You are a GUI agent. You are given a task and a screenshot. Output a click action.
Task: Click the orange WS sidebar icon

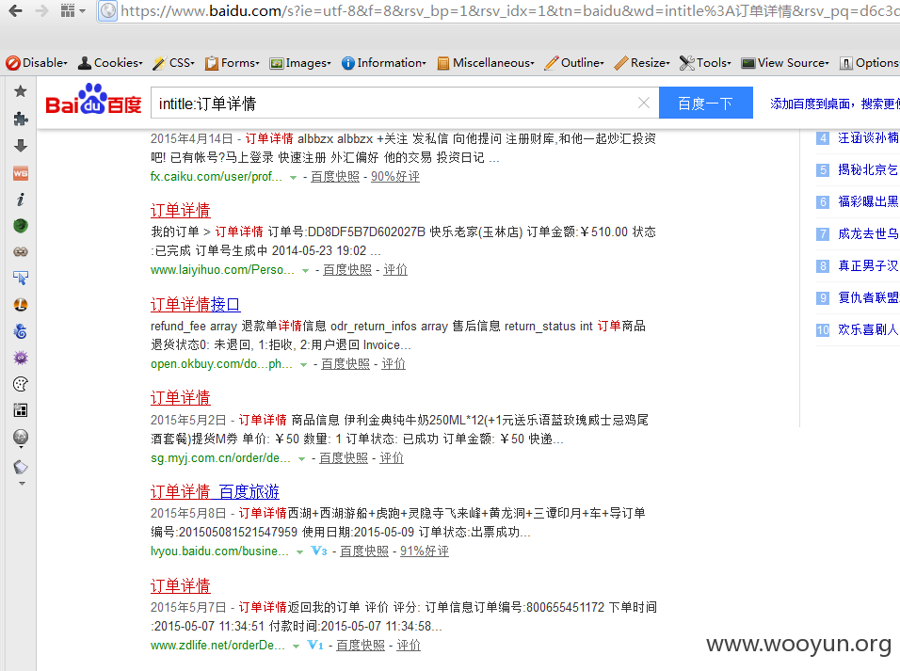[x=21, y=173]
